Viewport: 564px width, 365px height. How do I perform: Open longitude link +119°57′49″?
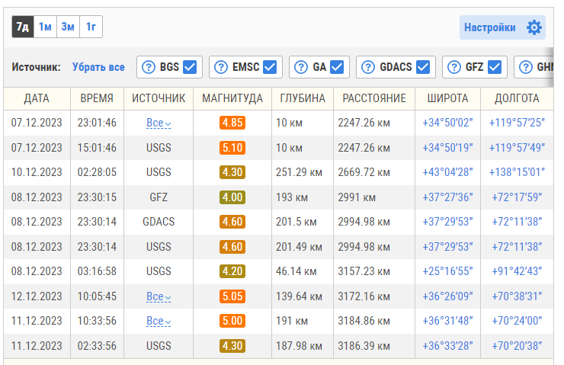pyautogui.click(x=517, y=148)
